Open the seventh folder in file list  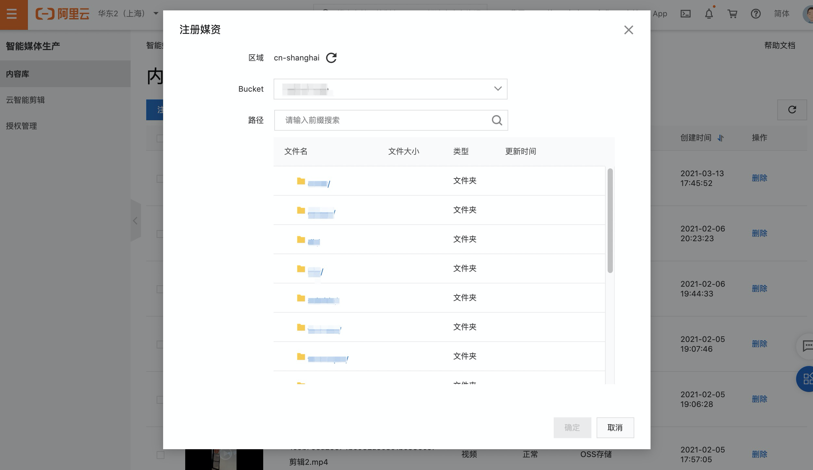(x=328, y=359)
